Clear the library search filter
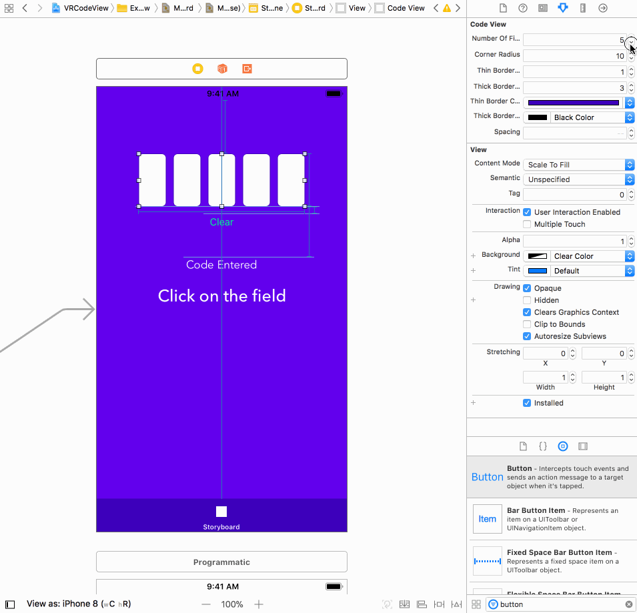The height and width of the screenshot is (613, 637). pos(628,604)
